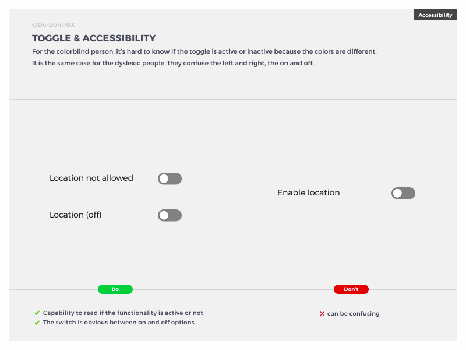Turn on the 'Location (off)' switch

coord(170,215)
